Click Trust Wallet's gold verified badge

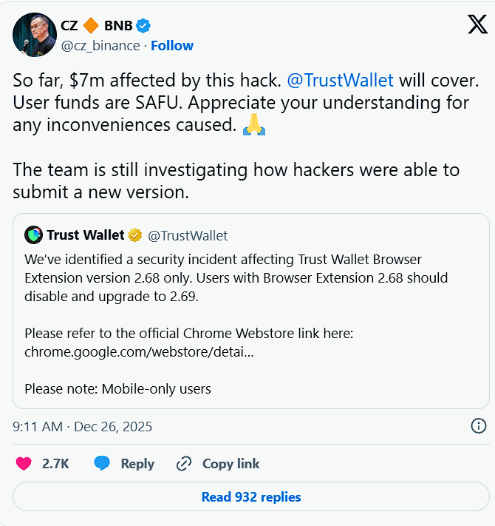pyautogui.click(x=134, y=235)
